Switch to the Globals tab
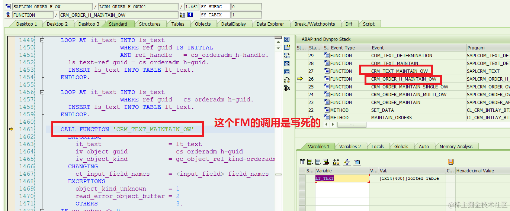510x211 pixels. tap(401, 146)
